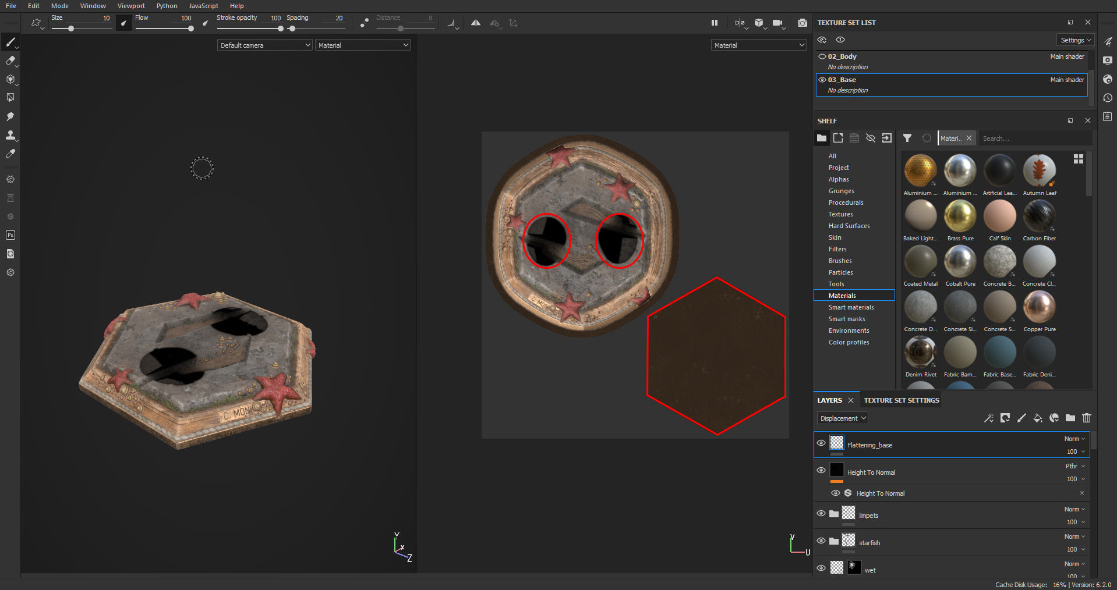This screenshot has width=1117, height=590.
Task: Expand Texture Set List Settings dropdown
Action: (1075, 40)
